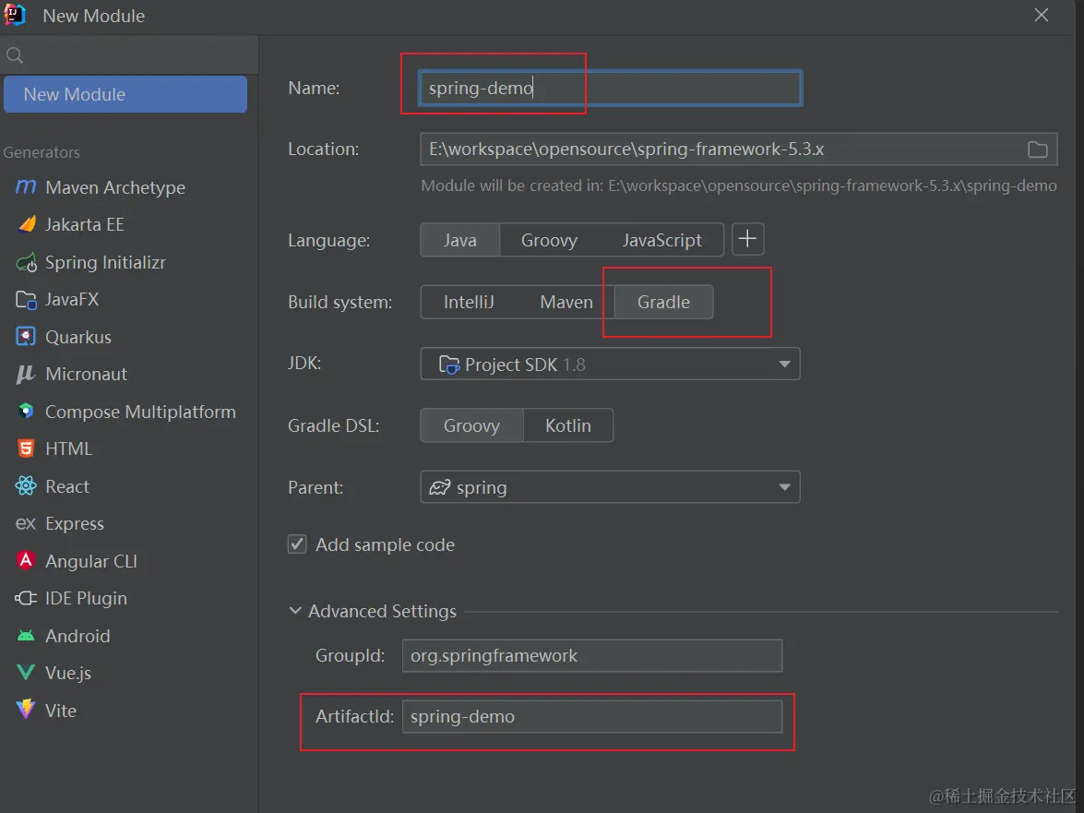Browse for location with folder icon
Screen dimensions: 1084x813
click(x=1038, y=149)
